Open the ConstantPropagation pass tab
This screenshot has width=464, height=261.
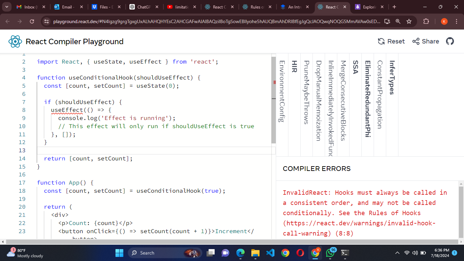click(x=380, y=94)
